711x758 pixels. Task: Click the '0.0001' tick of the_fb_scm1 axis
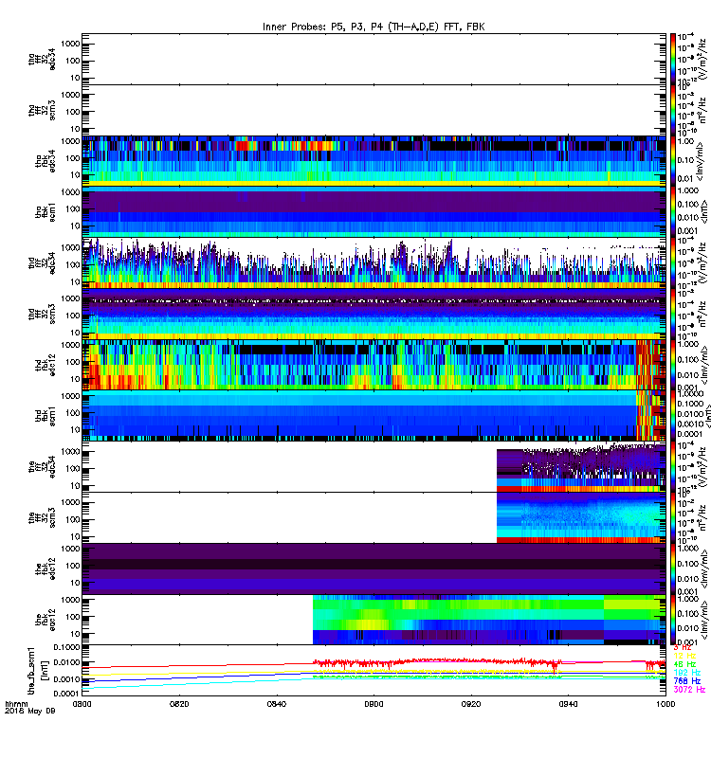click(x=66, y=693)
